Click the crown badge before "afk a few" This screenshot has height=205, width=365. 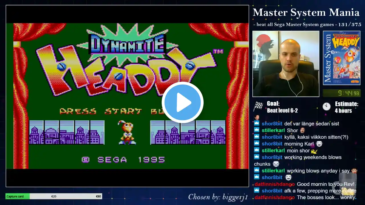(257, 191)
